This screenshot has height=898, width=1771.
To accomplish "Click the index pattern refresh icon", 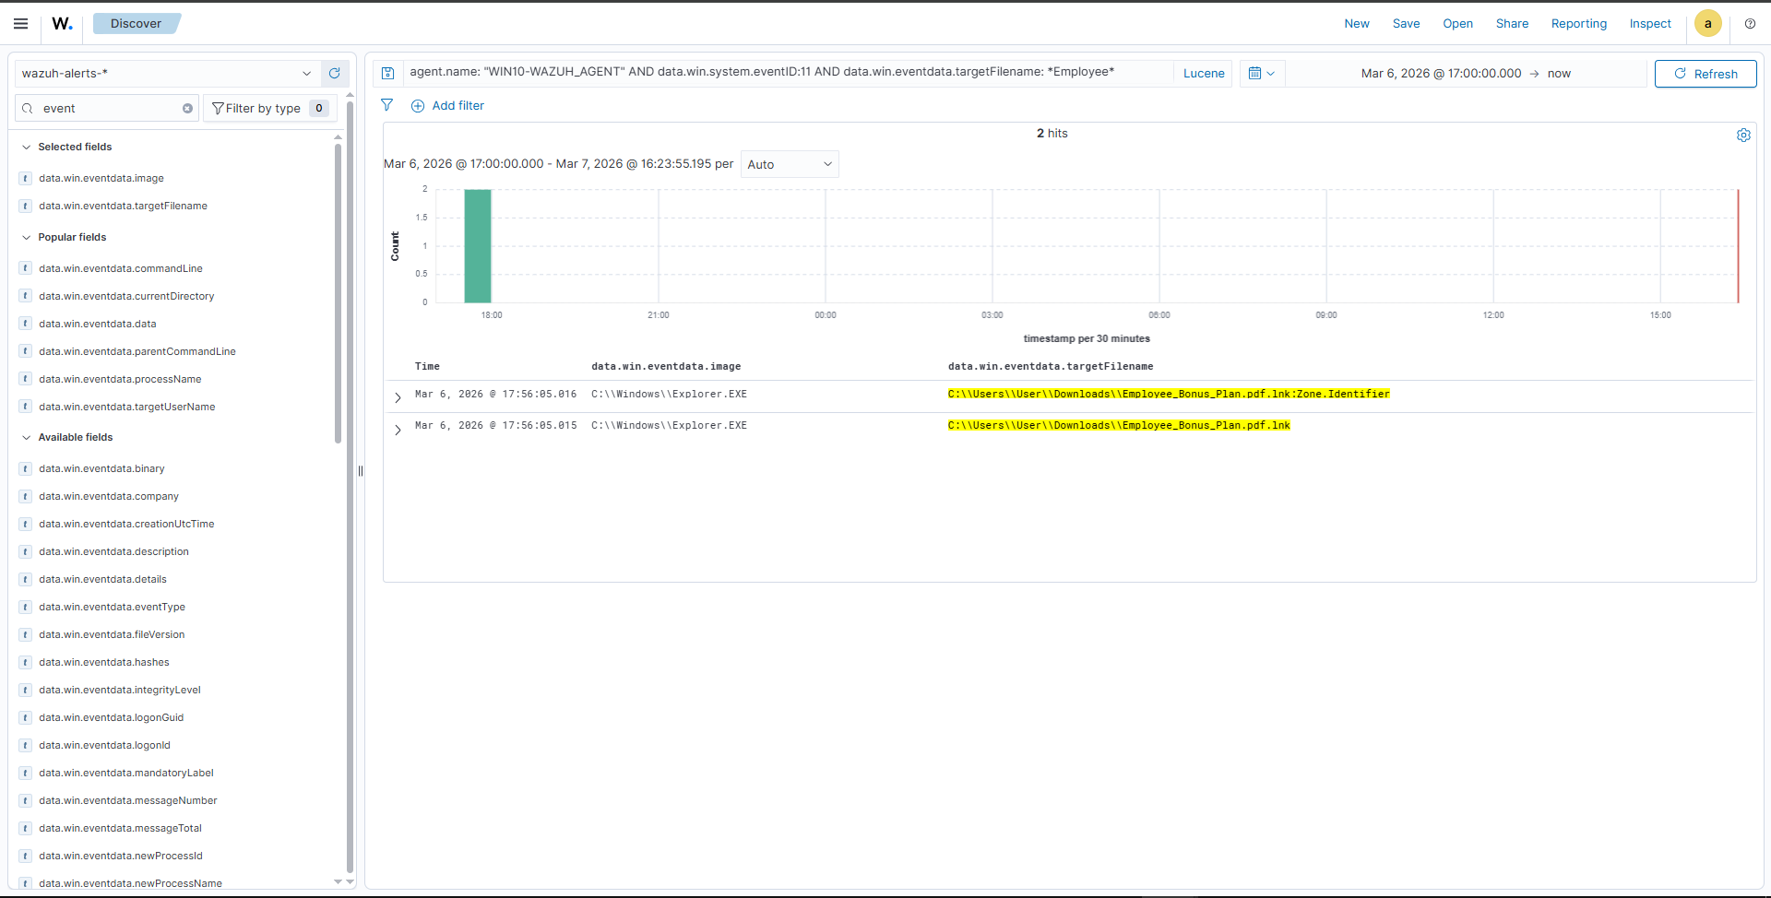I will pos(335,74).
